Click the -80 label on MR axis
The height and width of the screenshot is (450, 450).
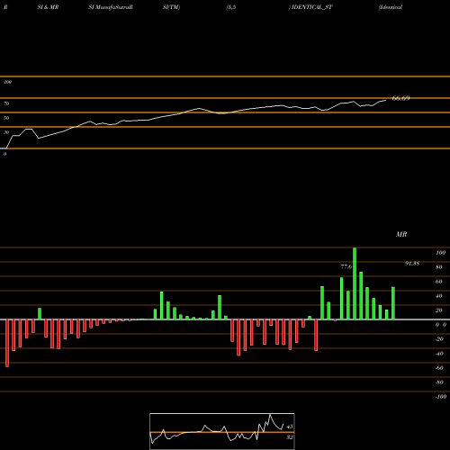point(439,382)
